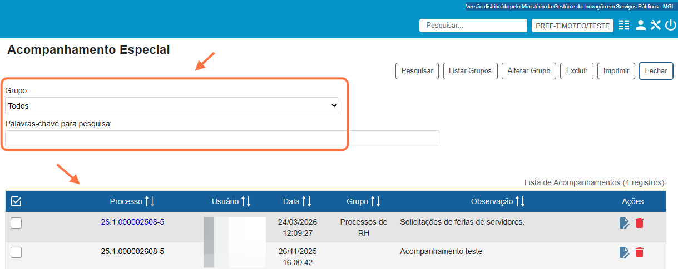Sort Usuário column descending

249,201
